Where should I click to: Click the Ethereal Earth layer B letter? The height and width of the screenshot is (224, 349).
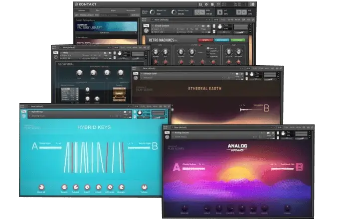pyautogui.click(x=266, y=108)
